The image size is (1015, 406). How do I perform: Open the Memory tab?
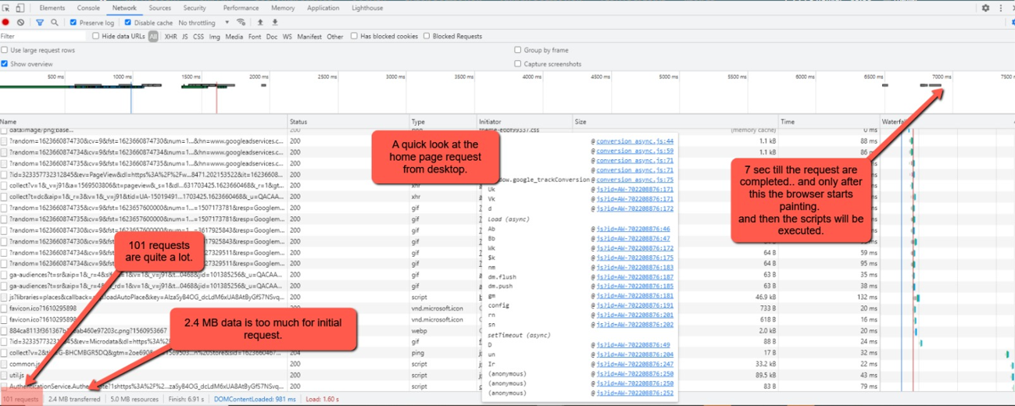[x=283, y=8]
